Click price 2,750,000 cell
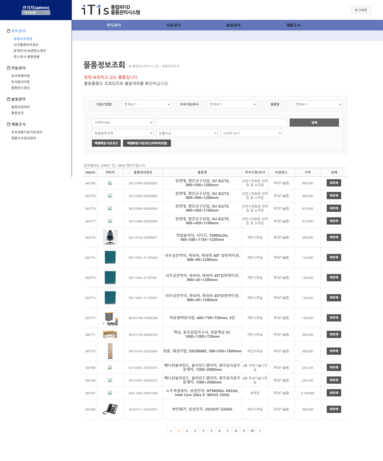Image resolution: width=383 pixels, height=461 pixels. [x=308, y=393]
